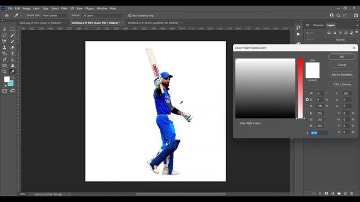Viewport: 360px width, 202px height.
Task: Select the S saturation radio button
Action: click(x=307, y=100)
